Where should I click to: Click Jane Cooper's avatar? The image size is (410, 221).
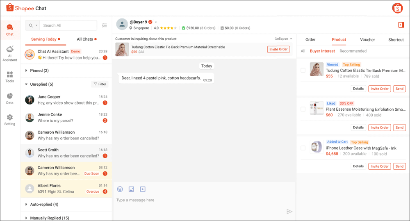click(x=30, y=100)
